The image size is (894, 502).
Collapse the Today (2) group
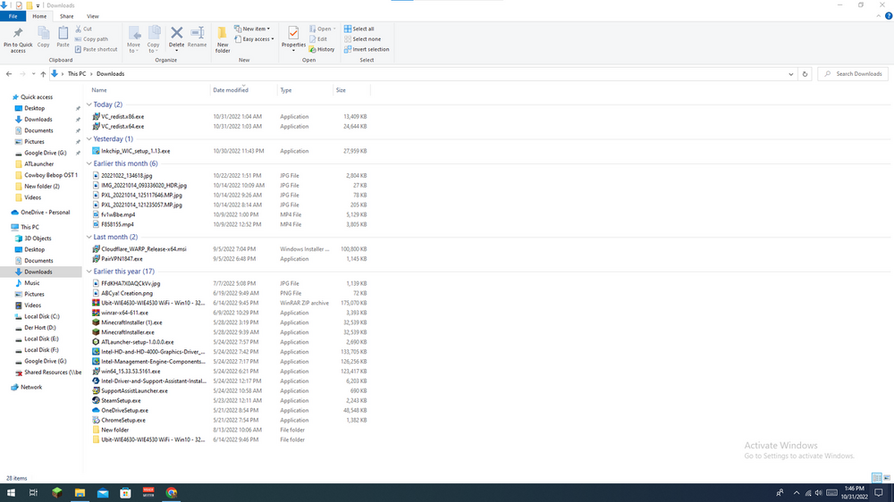tap(89, 105)
